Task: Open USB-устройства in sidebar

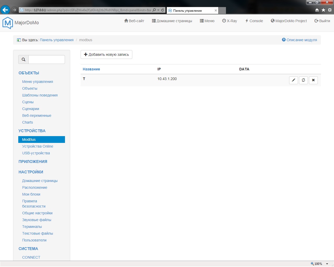Action: pos(36,153)
